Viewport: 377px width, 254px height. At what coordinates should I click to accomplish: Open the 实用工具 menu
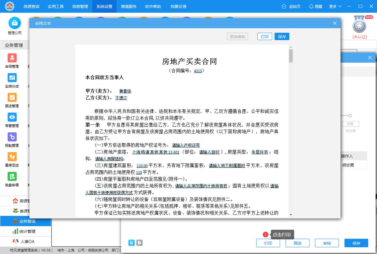tap(56, 6)
